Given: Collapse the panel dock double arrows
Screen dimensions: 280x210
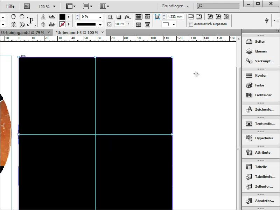Looking at the screenshot, I should pos(277,31).
